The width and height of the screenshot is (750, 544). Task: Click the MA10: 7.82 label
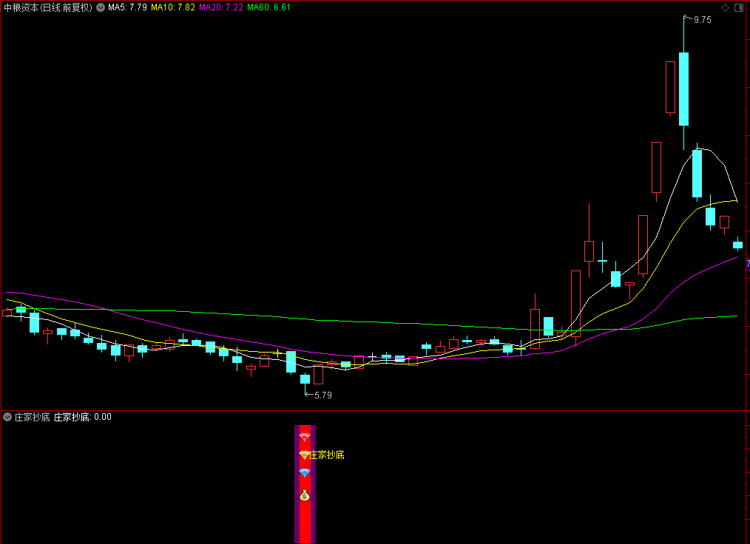[172, 7]
